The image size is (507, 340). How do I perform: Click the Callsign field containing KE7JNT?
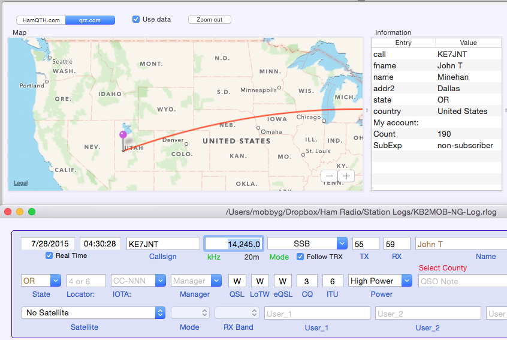[x=162, y=244]
